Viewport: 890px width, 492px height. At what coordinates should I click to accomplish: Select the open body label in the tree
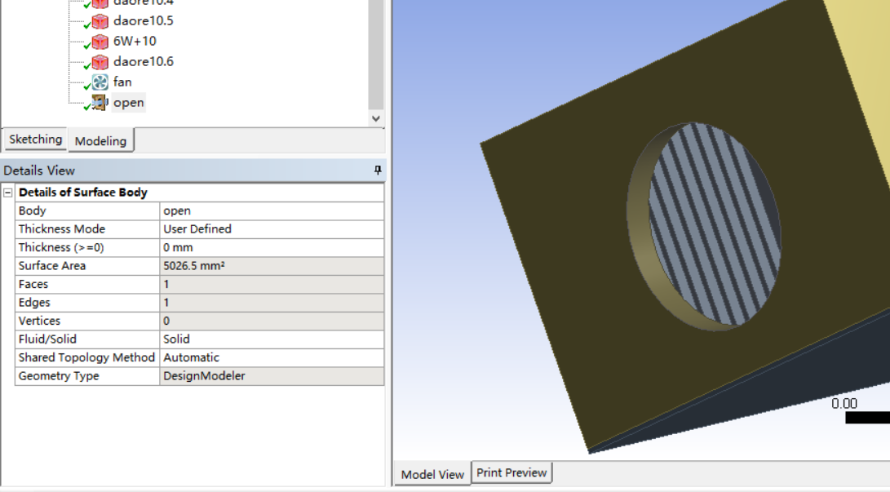click(x=128, y=102)
